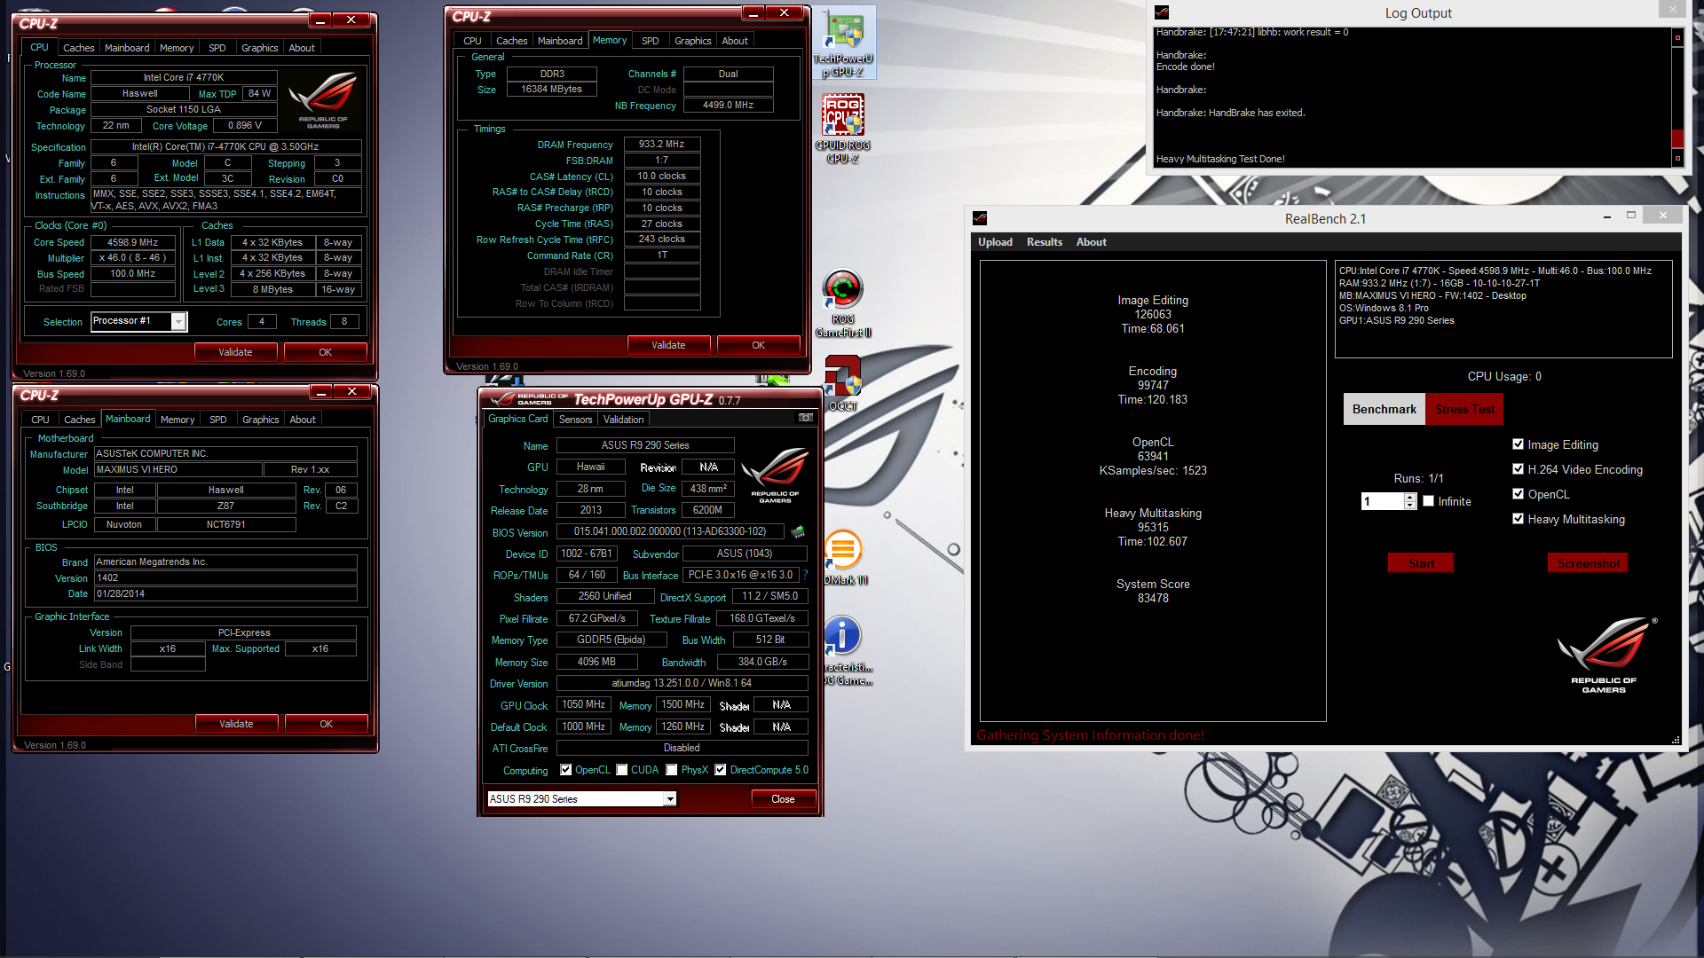Click GPU-Z BIOS Version value field
Screen dimensions: 1704x958
tap(670, 531)
